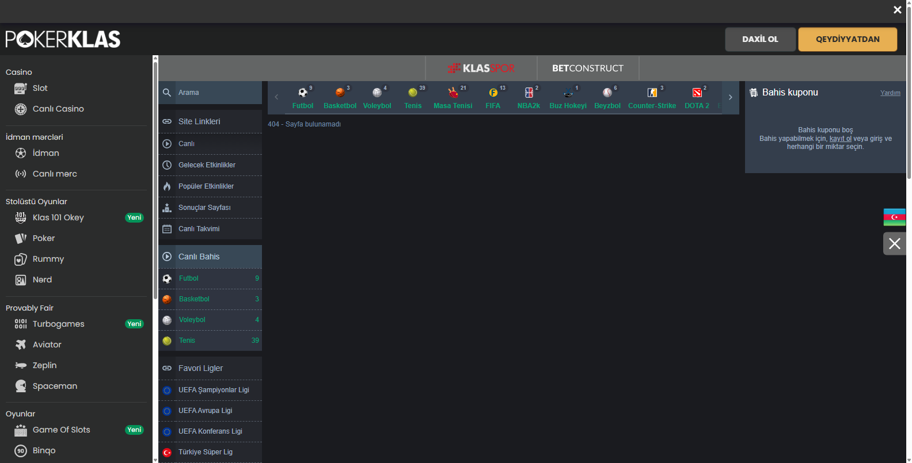This screenshot has height=463, width=912.
Task: Open Sonuçlar Sayfası results page
Action: point(210,208)
